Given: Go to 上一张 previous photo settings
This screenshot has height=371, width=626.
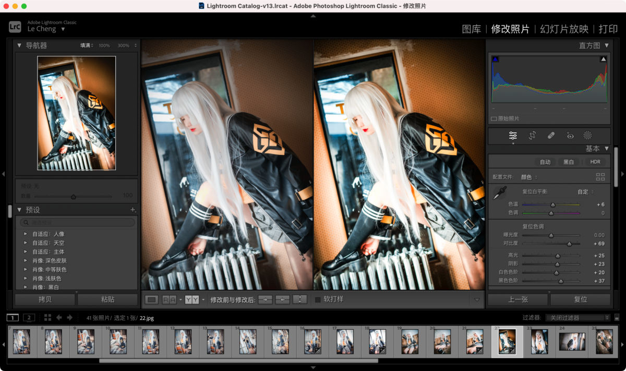Looking at the screenshot, I should 518,300.
